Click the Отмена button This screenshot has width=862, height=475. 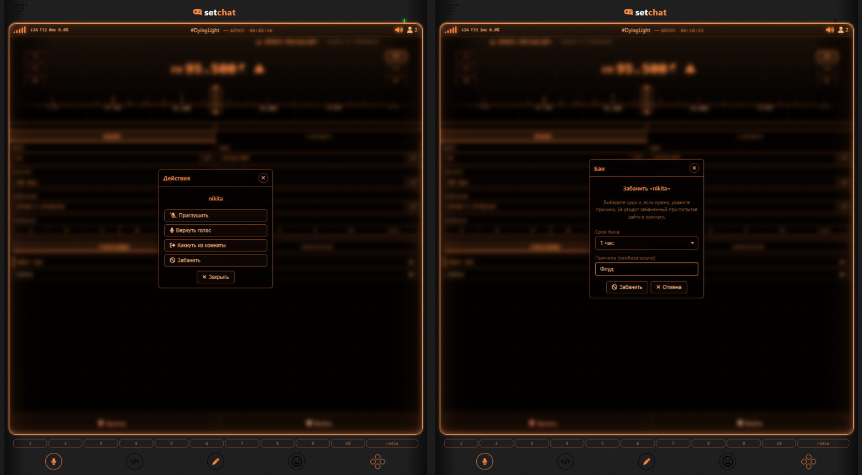coord(669,287)
